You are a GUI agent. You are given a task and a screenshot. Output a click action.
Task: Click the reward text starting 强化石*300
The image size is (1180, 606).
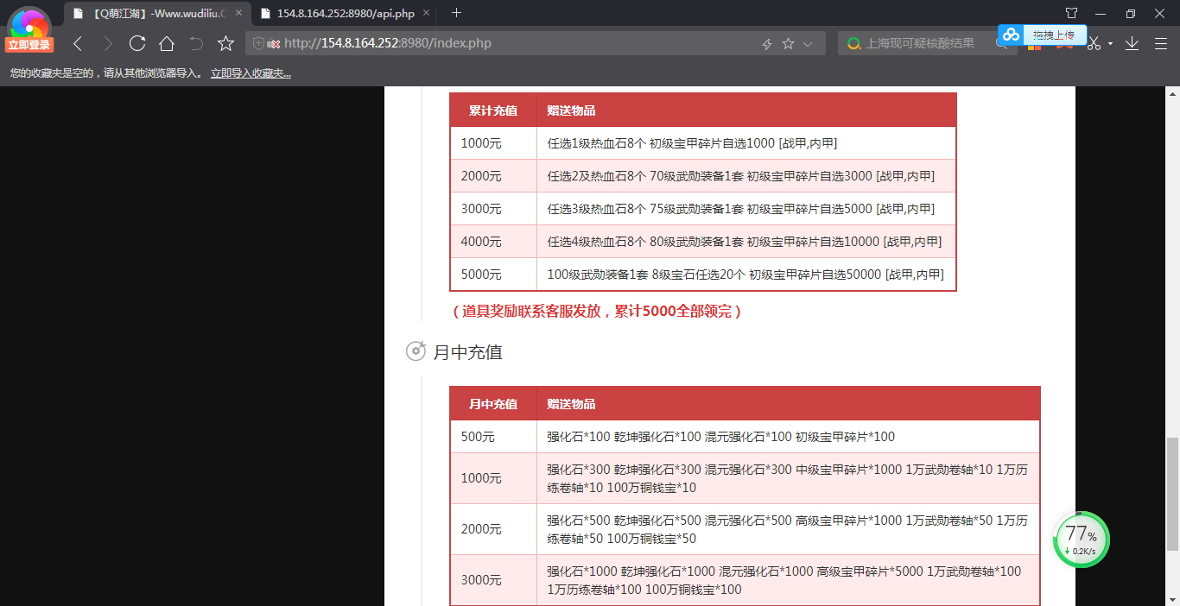click(x=787, y=479)
